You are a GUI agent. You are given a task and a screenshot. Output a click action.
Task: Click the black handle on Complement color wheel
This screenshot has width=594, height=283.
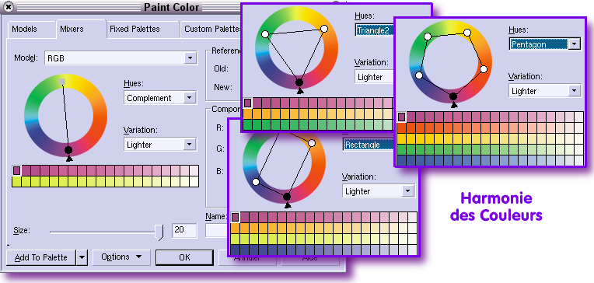pos(68,150)
